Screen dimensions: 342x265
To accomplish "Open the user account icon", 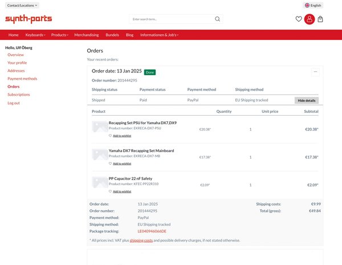I will (310, 19).
